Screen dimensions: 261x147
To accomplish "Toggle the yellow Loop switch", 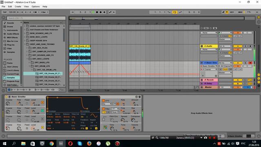I will (x=175, y=12).
